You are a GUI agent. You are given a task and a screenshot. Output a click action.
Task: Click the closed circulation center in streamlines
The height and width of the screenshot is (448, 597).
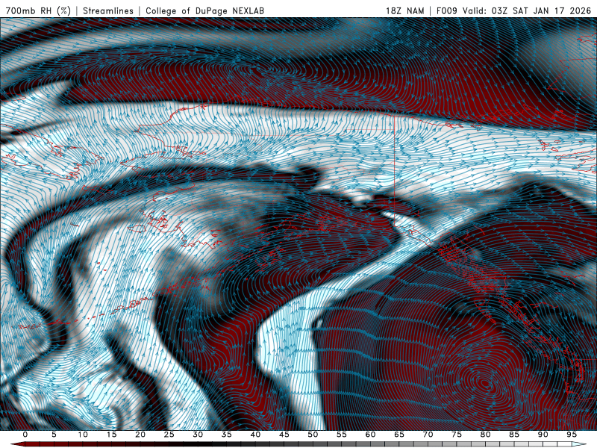(484, 383)
